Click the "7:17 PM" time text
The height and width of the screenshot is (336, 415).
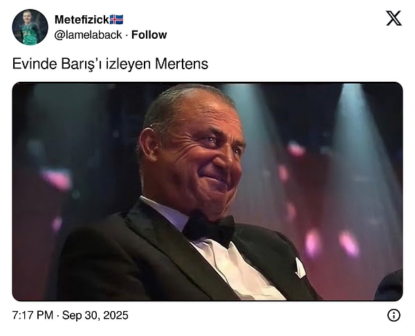[33, 315]
